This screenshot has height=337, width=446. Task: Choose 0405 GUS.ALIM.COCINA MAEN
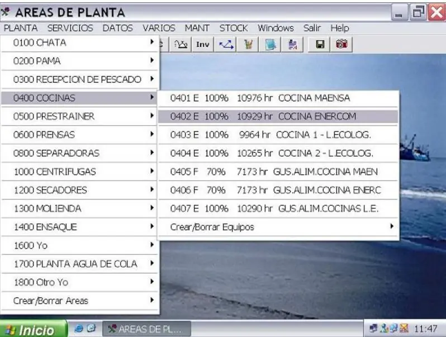278,172
